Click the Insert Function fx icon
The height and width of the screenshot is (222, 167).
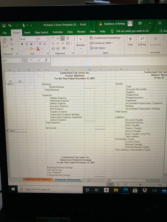pyautogui.click(x=46, y=60)
